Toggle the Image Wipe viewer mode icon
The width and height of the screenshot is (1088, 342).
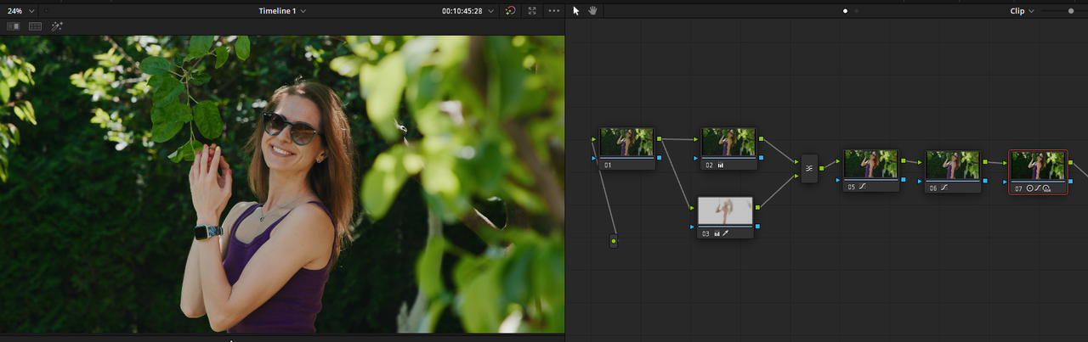[x=14, y=26]
